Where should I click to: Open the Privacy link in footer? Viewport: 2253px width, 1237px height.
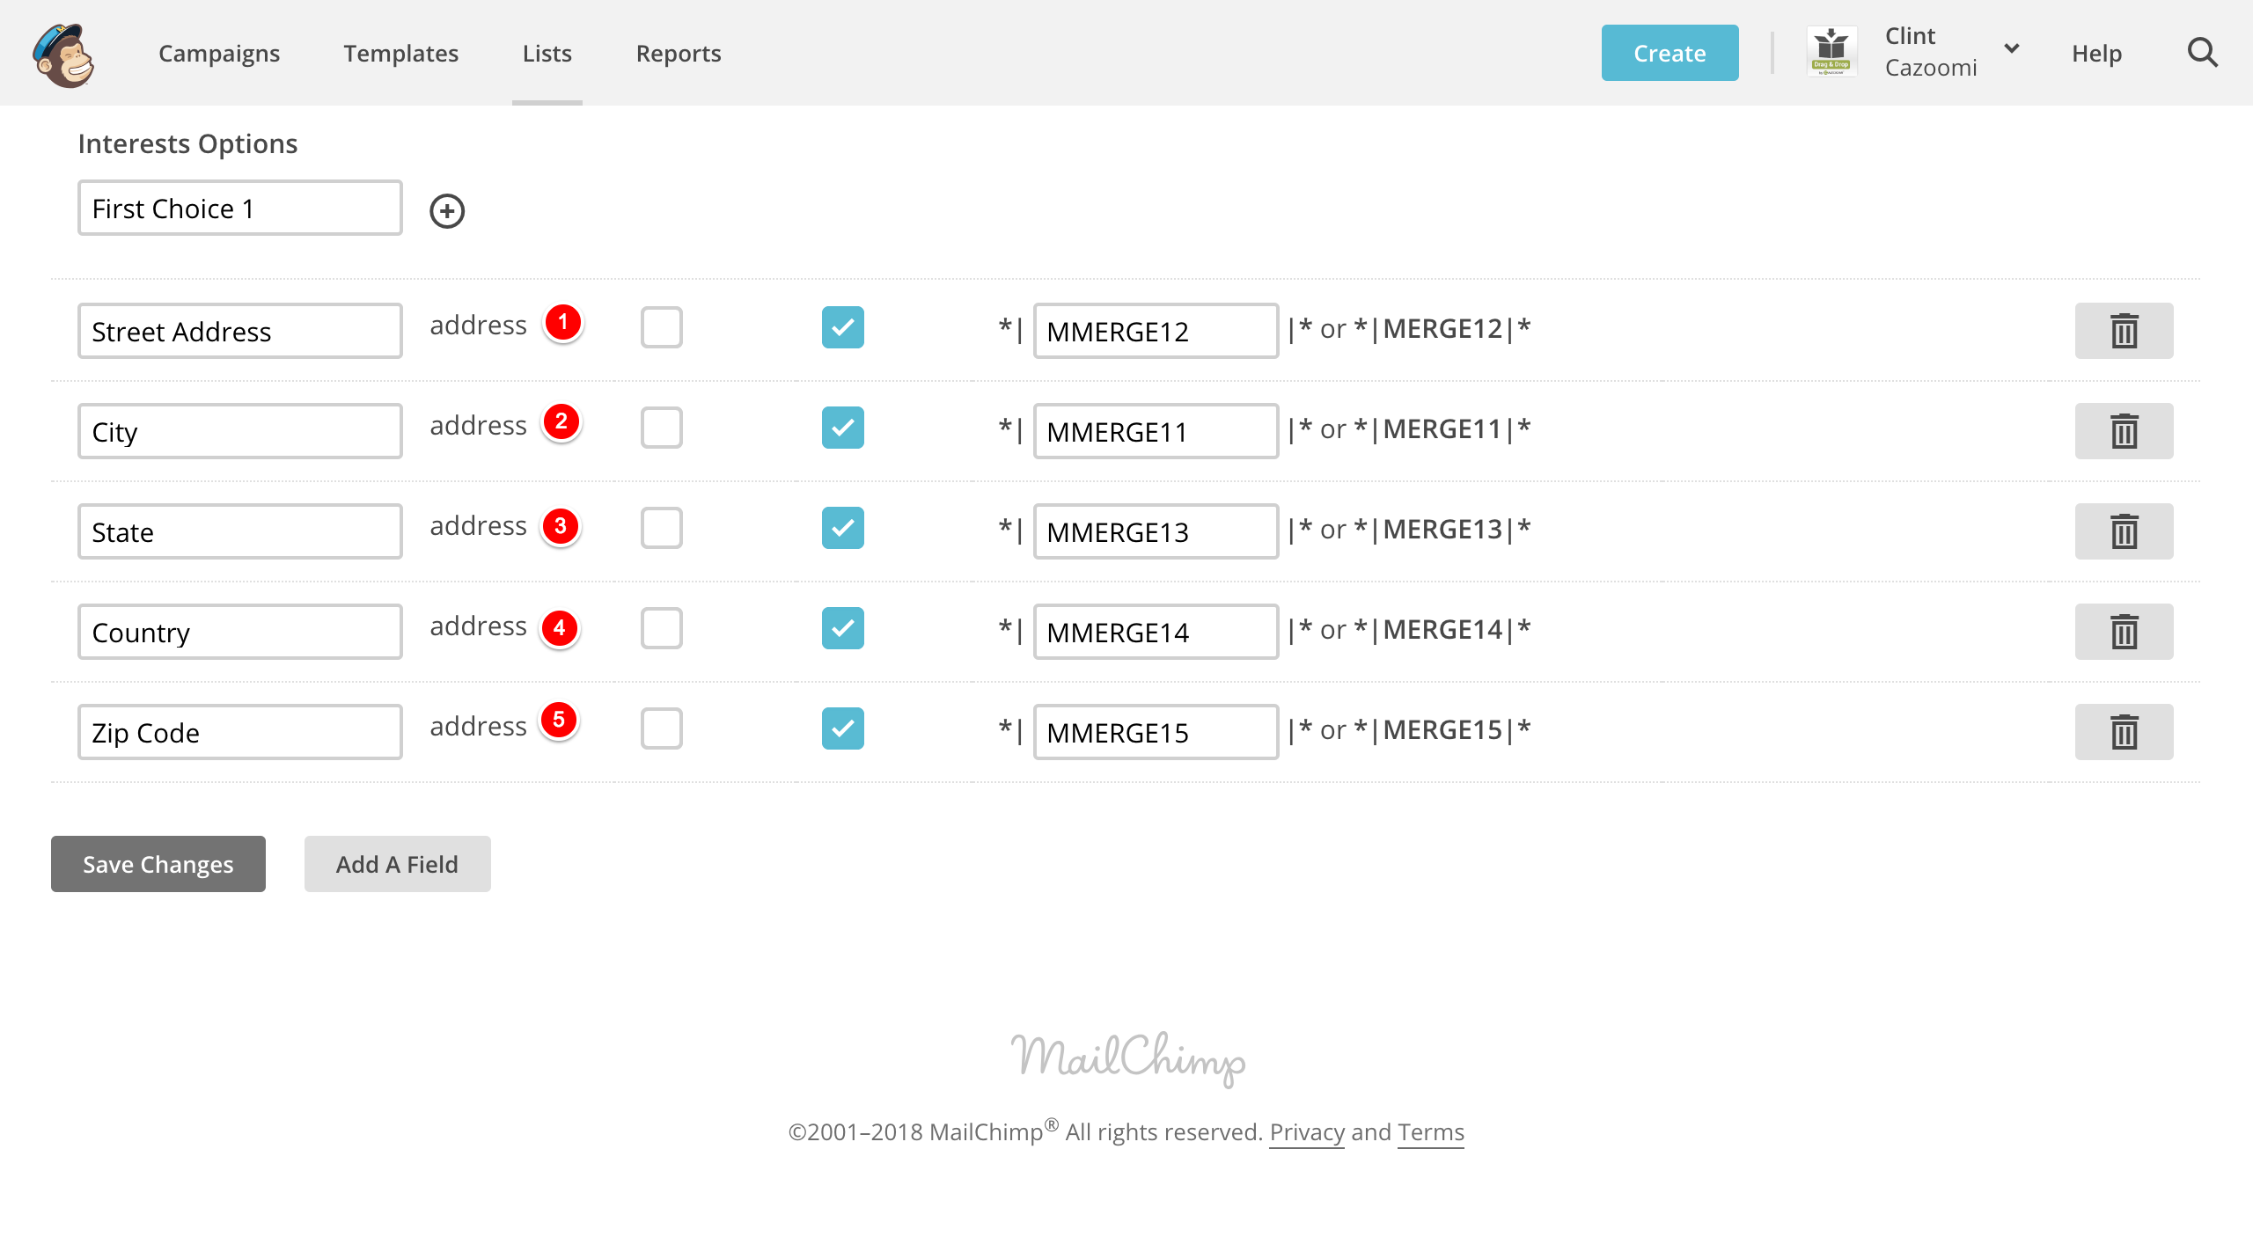tap(1307, 1131)
